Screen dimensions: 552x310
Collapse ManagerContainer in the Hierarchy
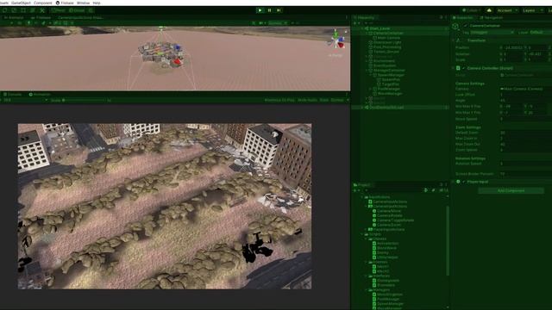[366, 71]
